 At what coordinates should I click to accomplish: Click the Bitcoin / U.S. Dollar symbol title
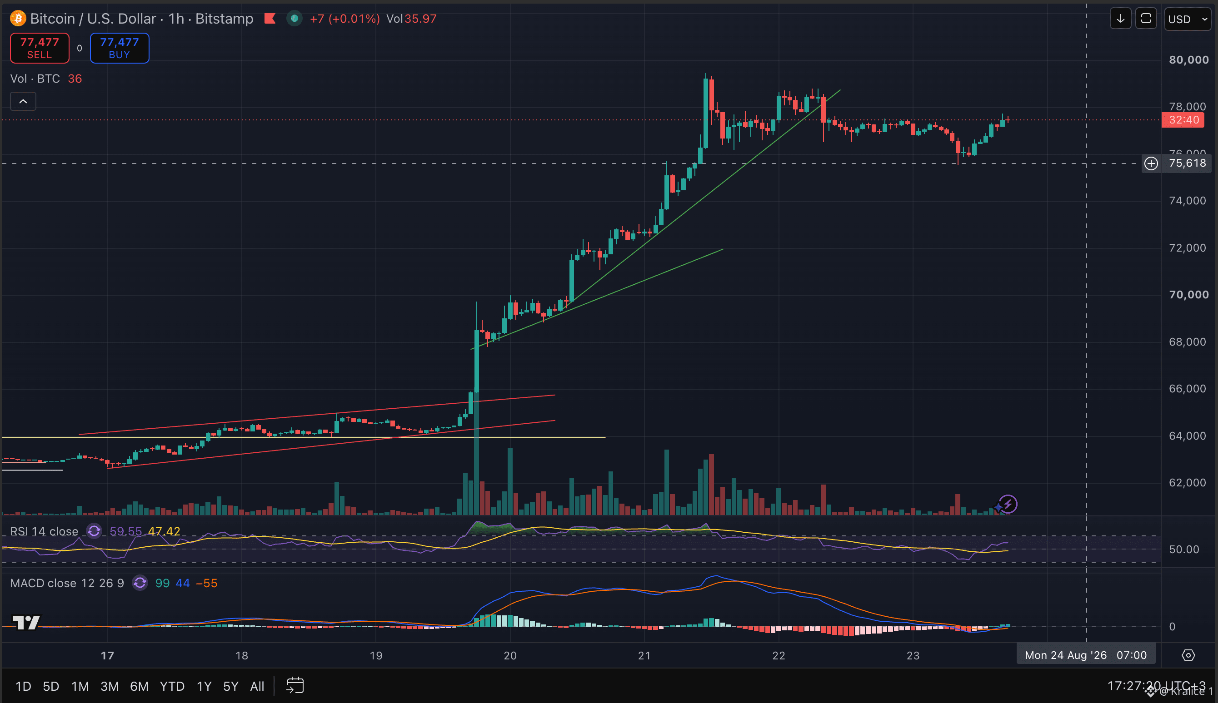click(93, 18)
